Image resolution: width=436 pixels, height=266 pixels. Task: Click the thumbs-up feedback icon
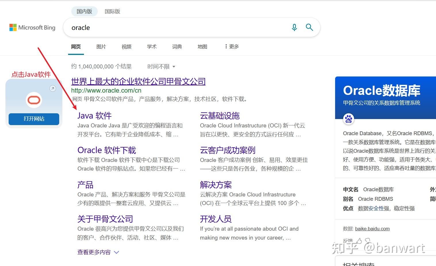(359, 240)
